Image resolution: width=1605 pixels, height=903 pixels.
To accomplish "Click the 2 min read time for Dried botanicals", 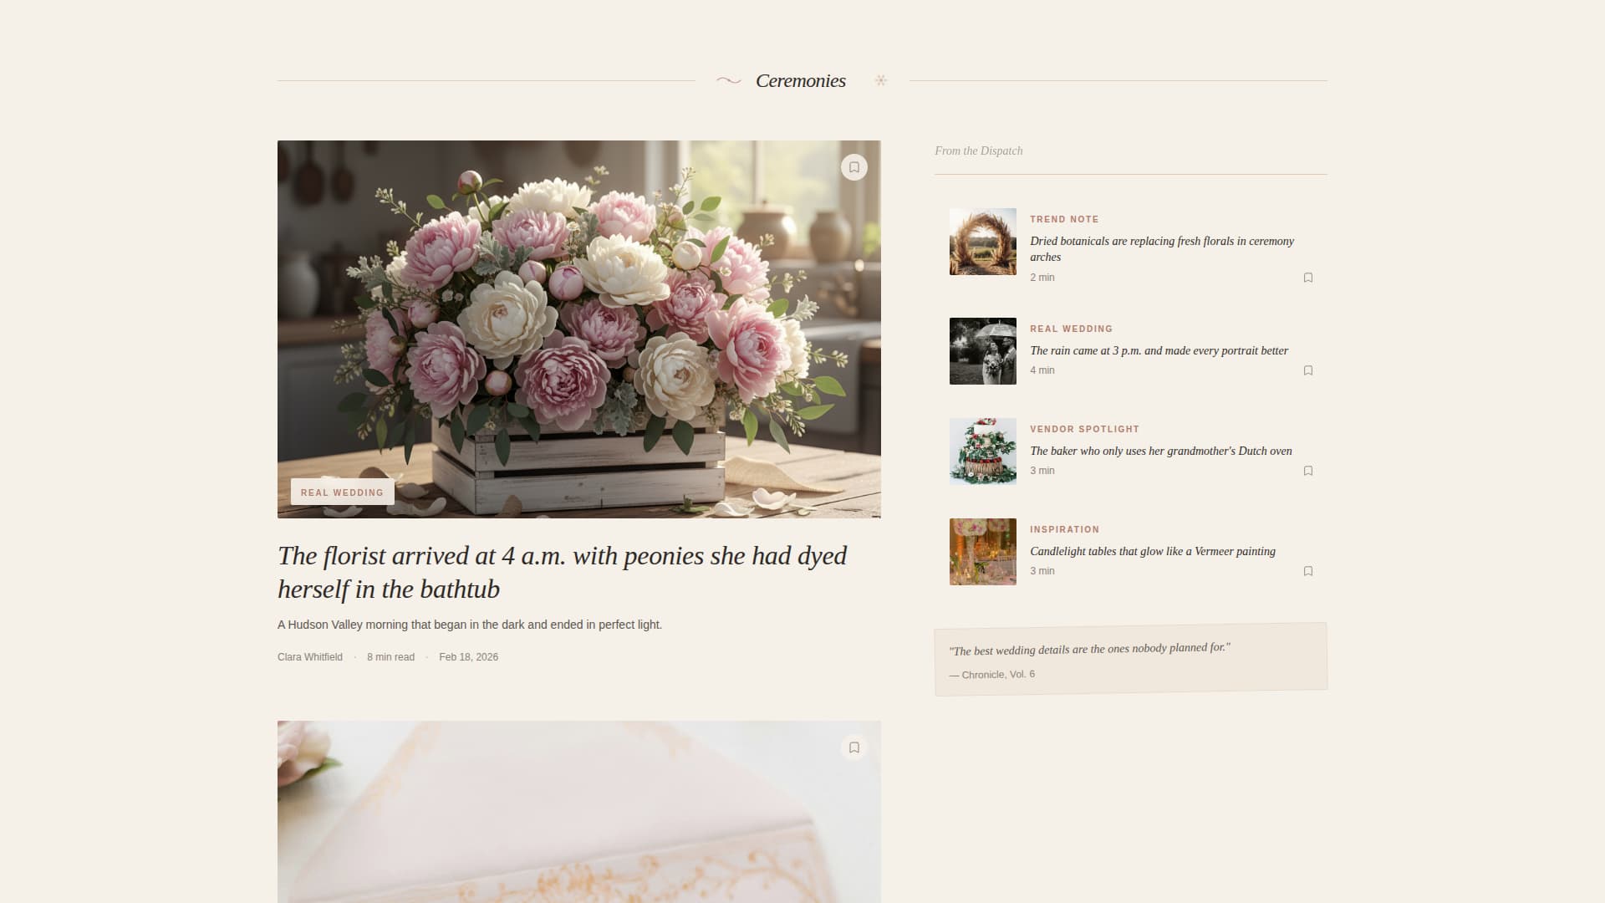I will click(1042, 278).
